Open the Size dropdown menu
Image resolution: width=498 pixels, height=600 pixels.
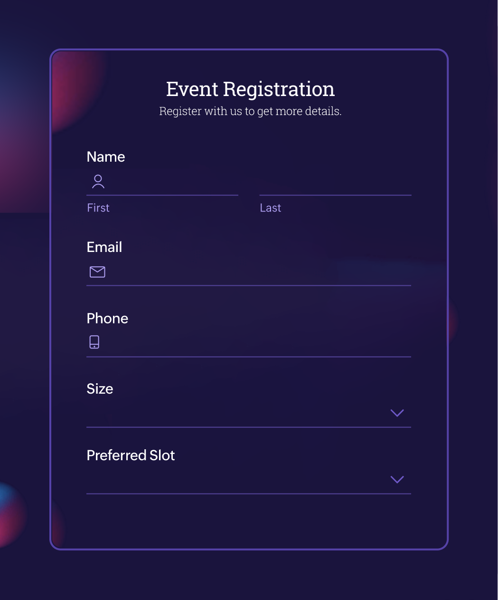tap(237, 414)
